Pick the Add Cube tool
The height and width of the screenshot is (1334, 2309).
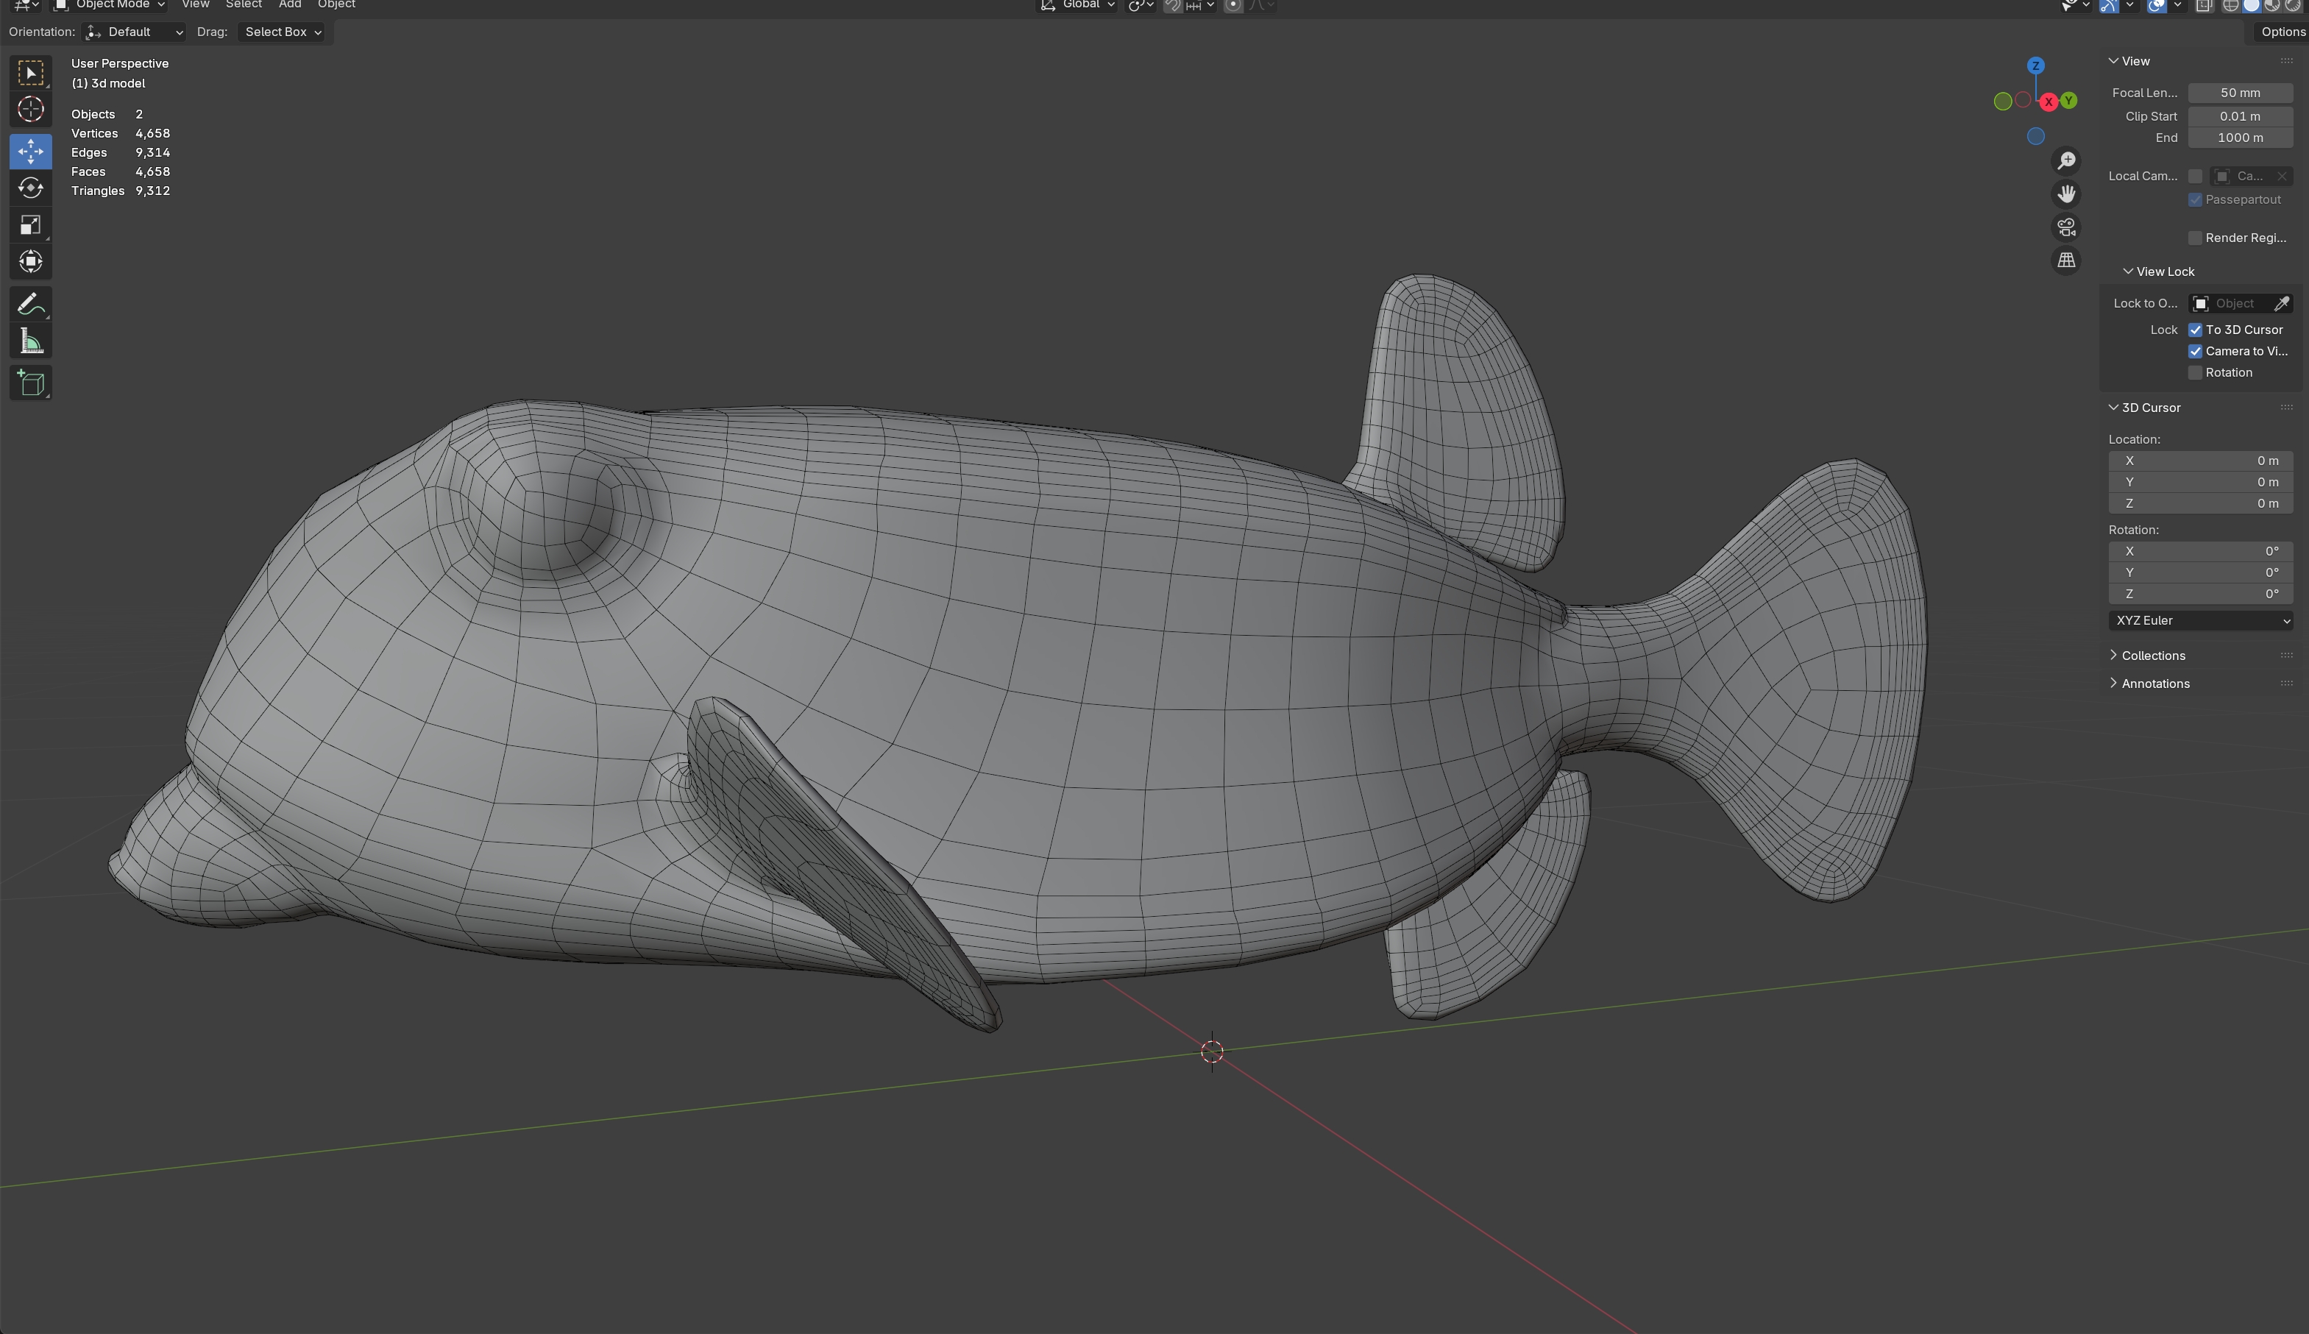30,383
